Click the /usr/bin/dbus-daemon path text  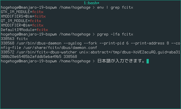[39, 43]
